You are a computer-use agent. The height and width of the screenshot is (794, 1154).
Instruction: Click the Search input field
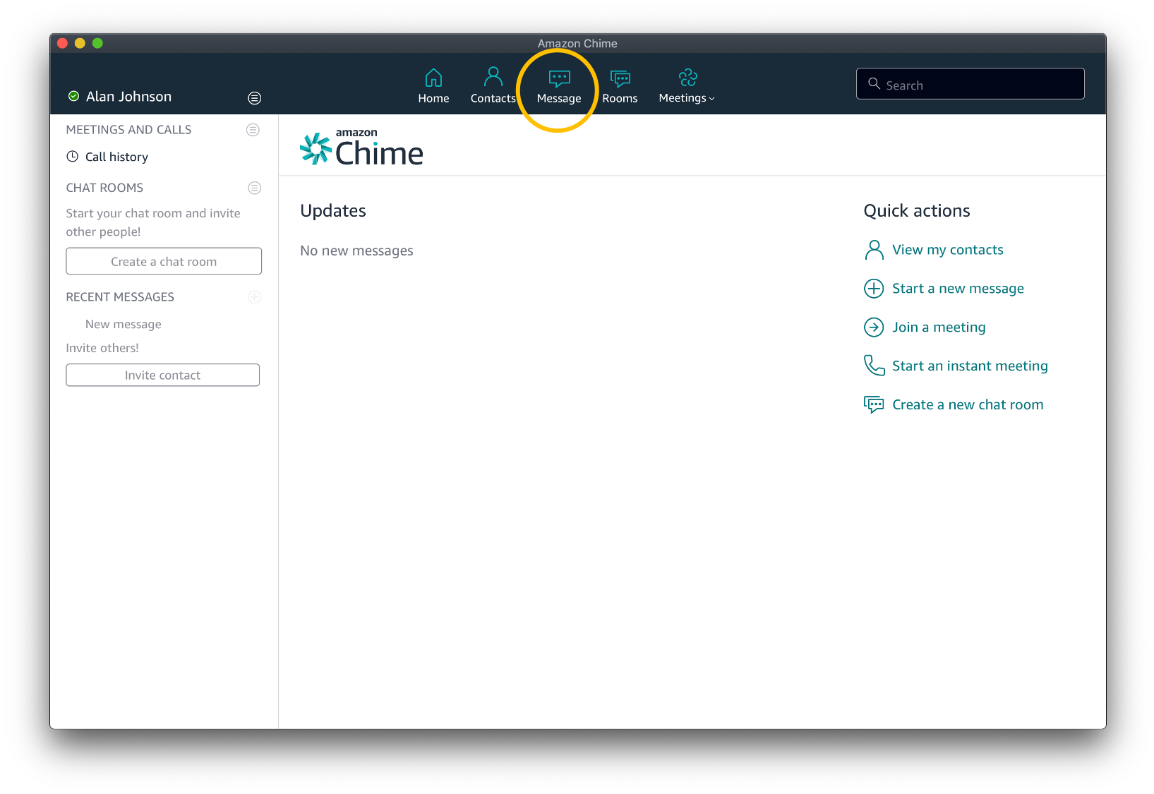click(981, 85)
